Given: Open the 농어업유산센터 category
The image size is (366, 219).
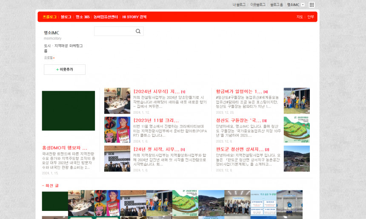Looking at the screenshot, I should coord(106,17).
